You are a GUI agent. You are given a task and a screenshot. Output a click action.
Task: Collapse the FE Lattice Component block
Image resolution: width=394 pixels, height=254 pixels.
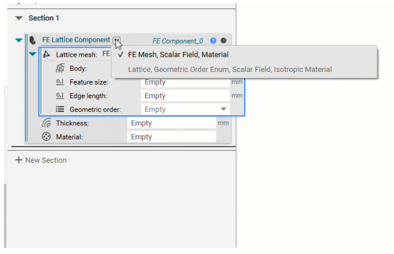pos(19,40)
